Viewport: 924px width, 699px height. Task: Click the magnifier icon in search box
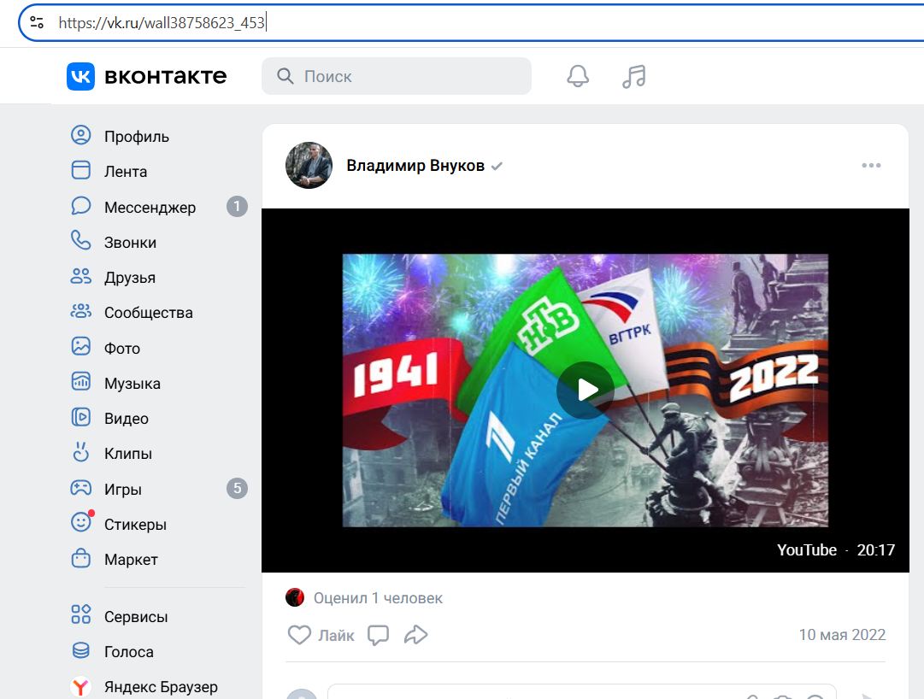click(285, 76)
